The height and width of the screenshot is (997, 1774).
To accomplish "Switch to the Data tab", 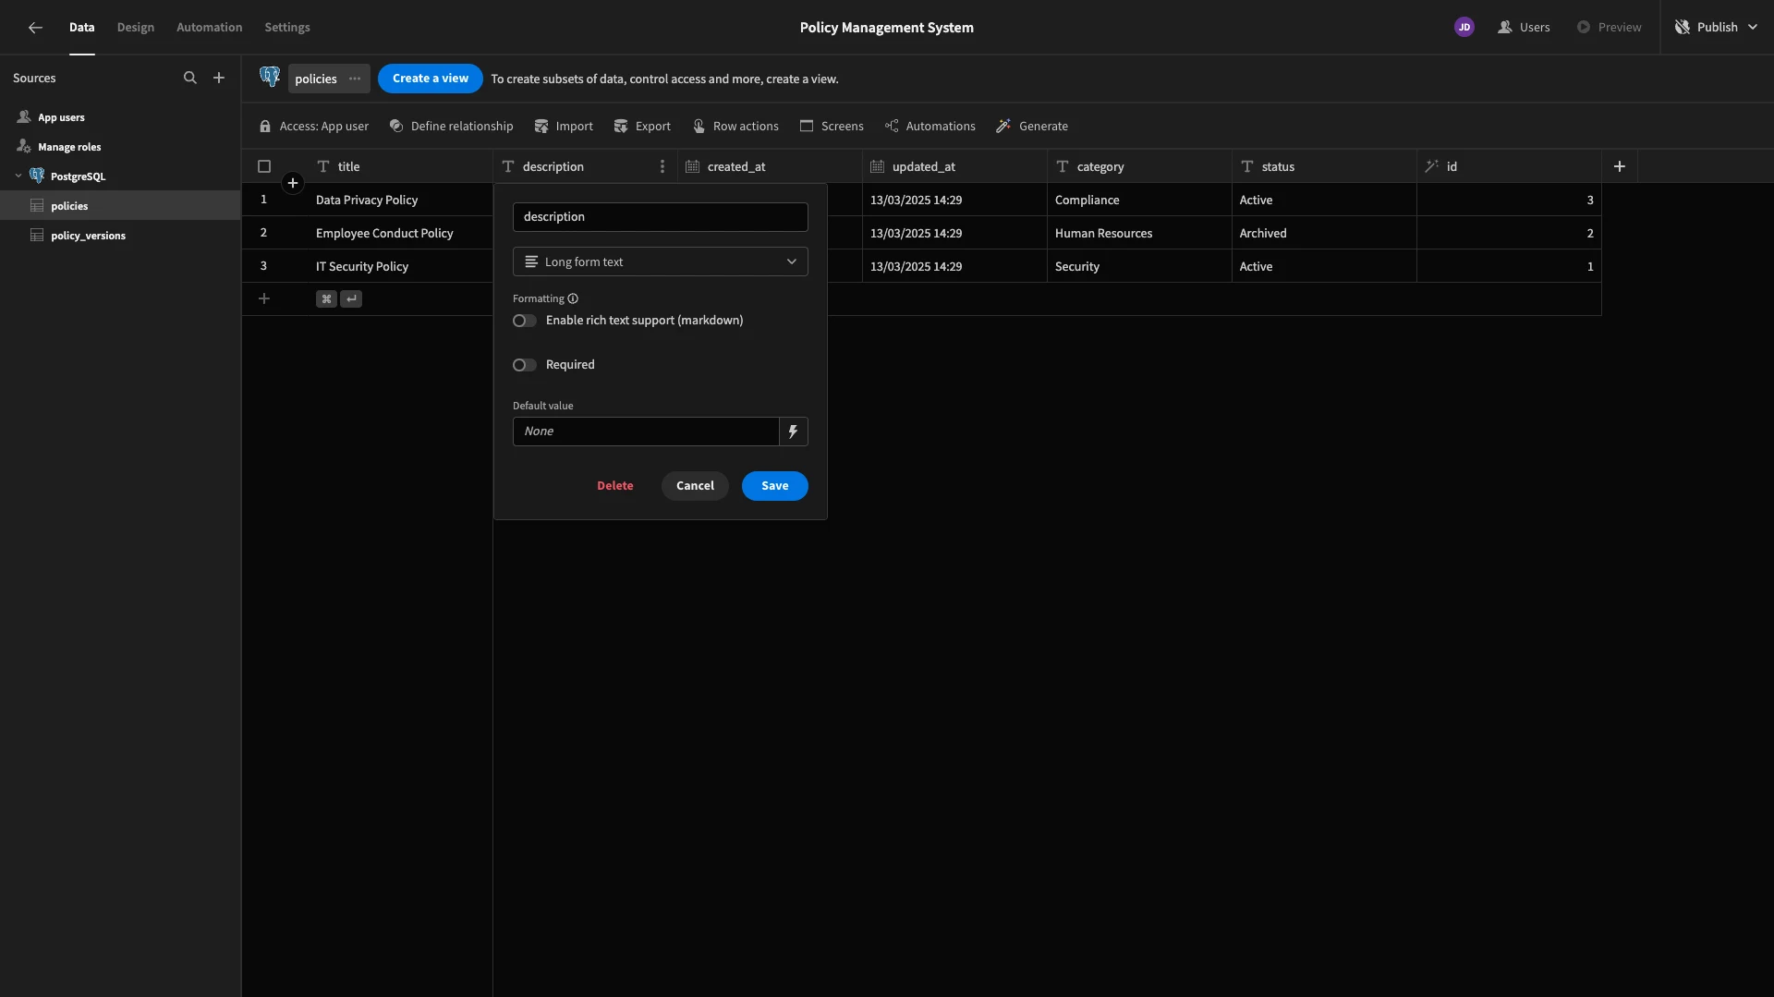I will [82, 28].
